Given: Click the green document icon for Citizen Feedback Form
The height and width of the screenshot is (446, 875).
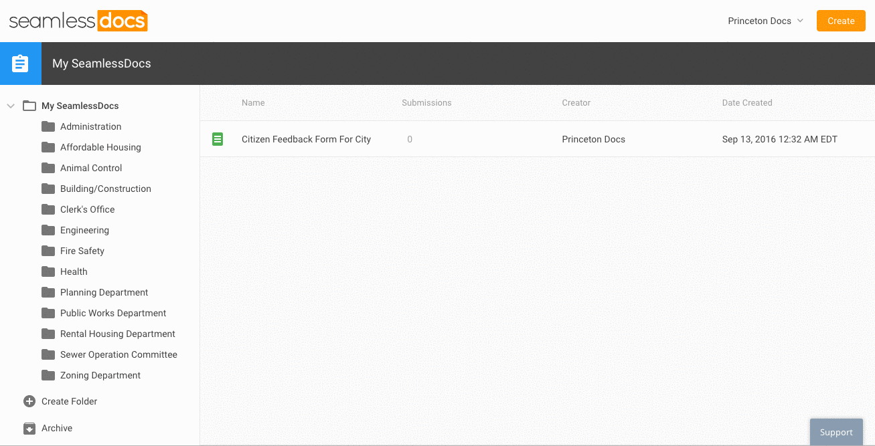Looking at the screenshot, I should (218, 139).
